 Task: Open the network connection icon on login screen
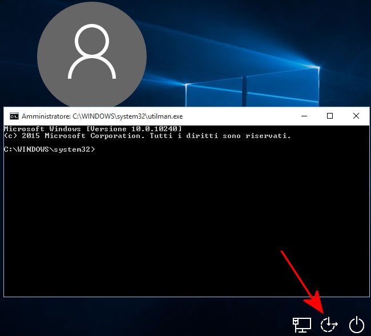pyautogui.click(x=302, y=325)
